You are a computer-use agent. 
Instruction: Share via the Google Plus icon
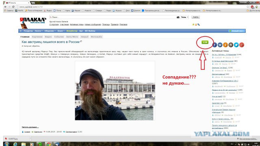242,45
